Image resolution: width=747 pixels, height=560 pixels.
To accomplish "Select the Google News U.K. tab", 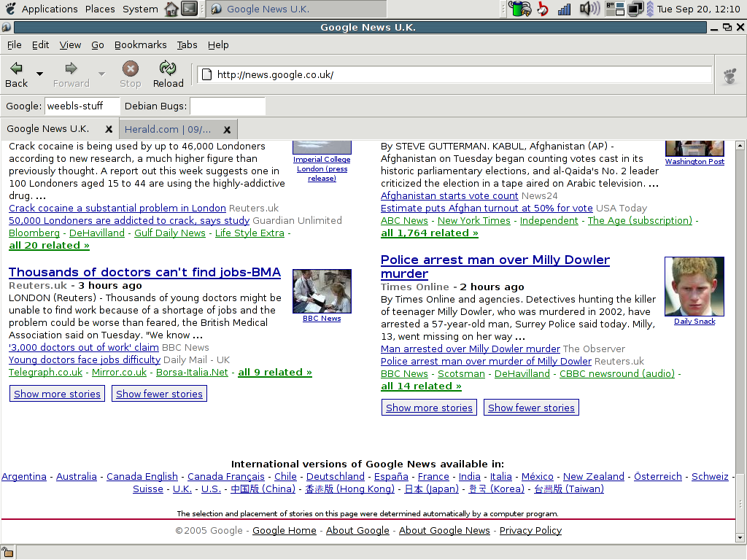I will tap(47, 129).
